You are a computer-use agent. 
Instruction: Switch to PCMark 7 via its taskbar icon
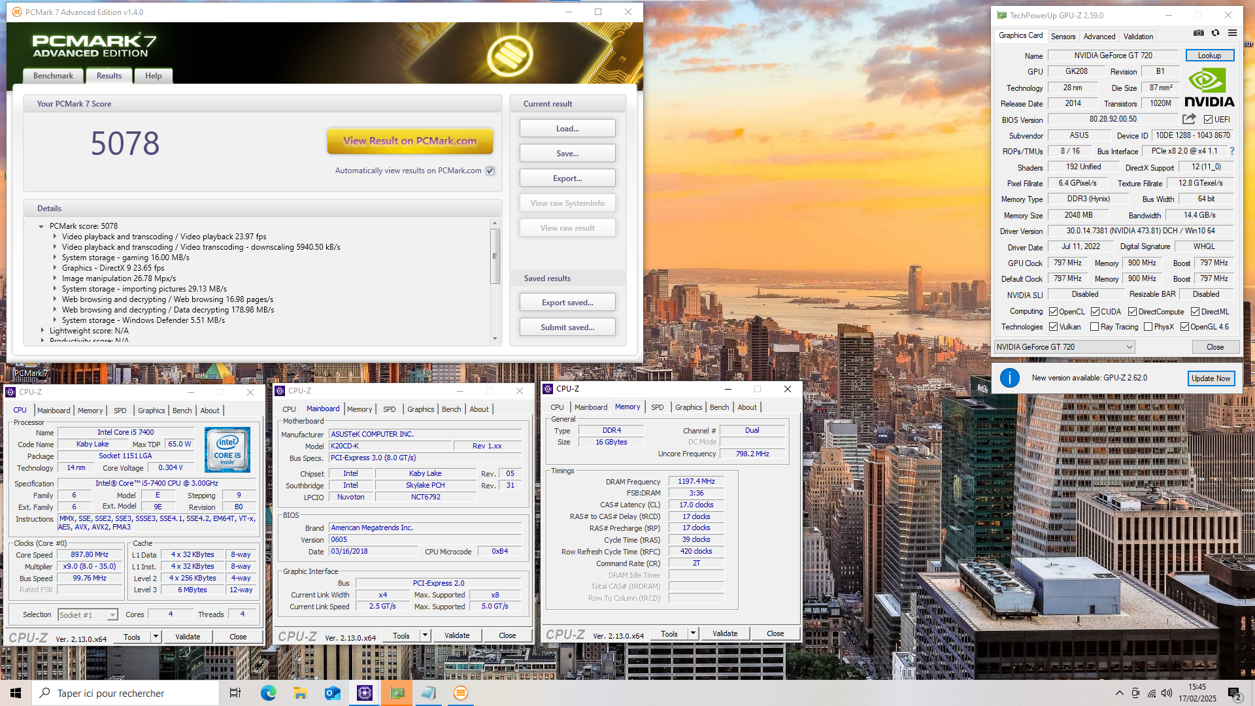point(461,693)
